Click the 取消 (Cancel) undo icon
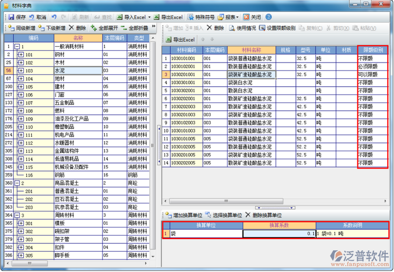Image resolution: width=394 pixels, height=272 pixels. click(x=32, y=17)
